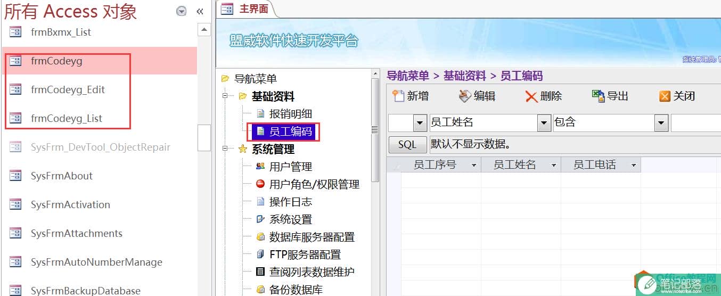Click the SysFrmAutoNumberManage form icon

tap(15, 262)
